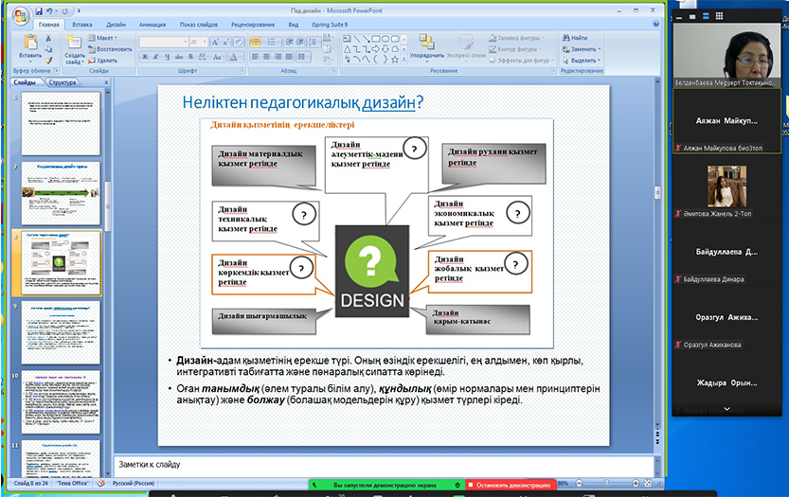This screenshot has height=497, width=789.
Task: Click the Paste (Вставить) icon
Action: point(29,44)
